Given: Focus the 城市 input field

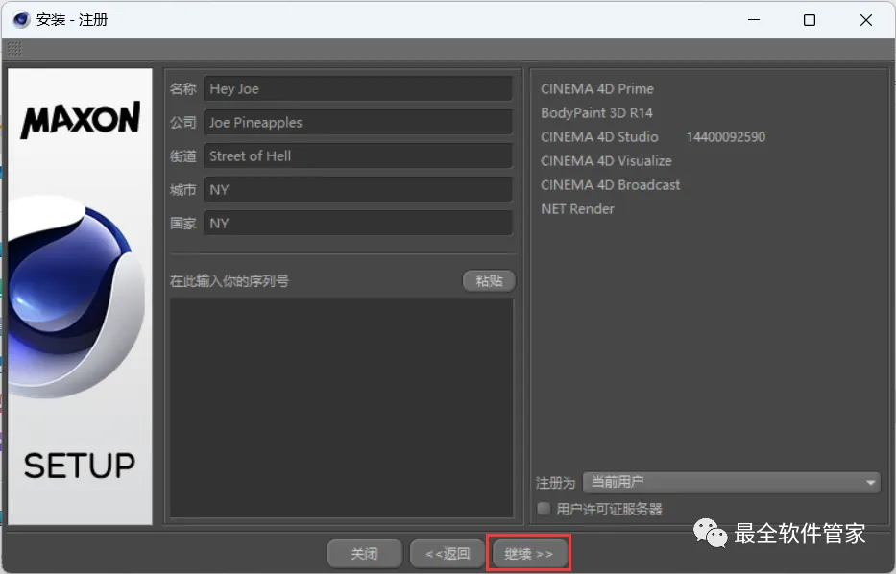Looking at the screenshot, I should (x=357, y=190).
